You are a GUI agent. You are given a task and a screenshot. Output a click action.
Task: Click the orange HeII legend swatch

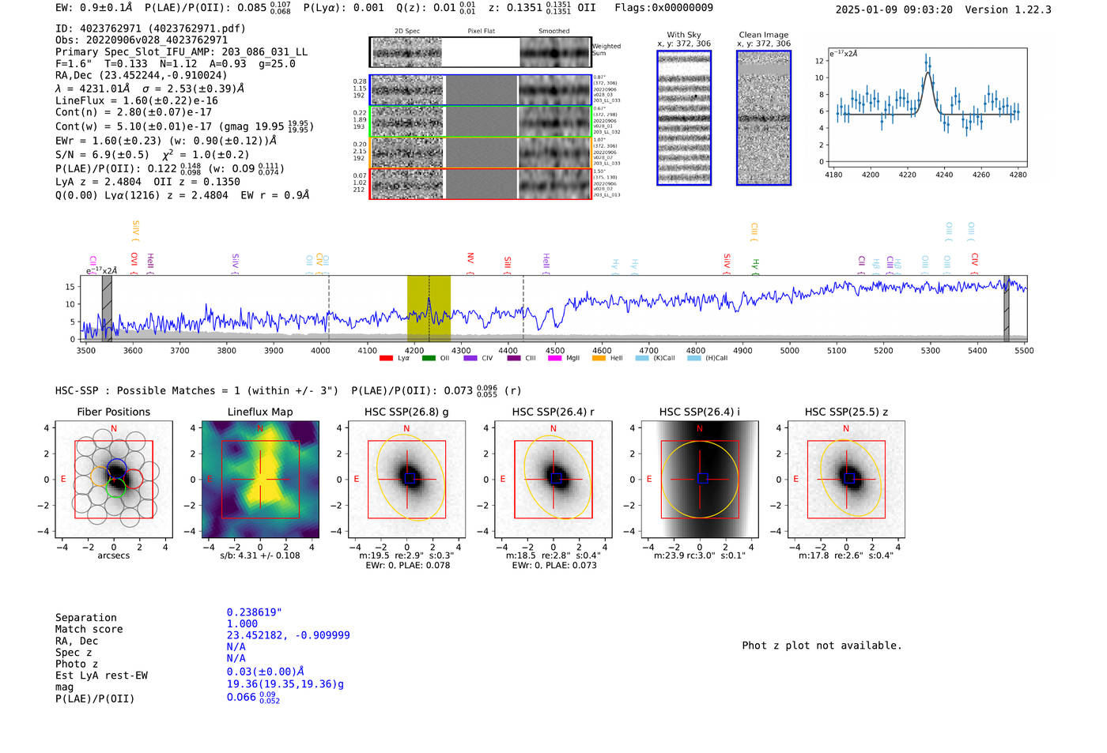pos(599,358)
